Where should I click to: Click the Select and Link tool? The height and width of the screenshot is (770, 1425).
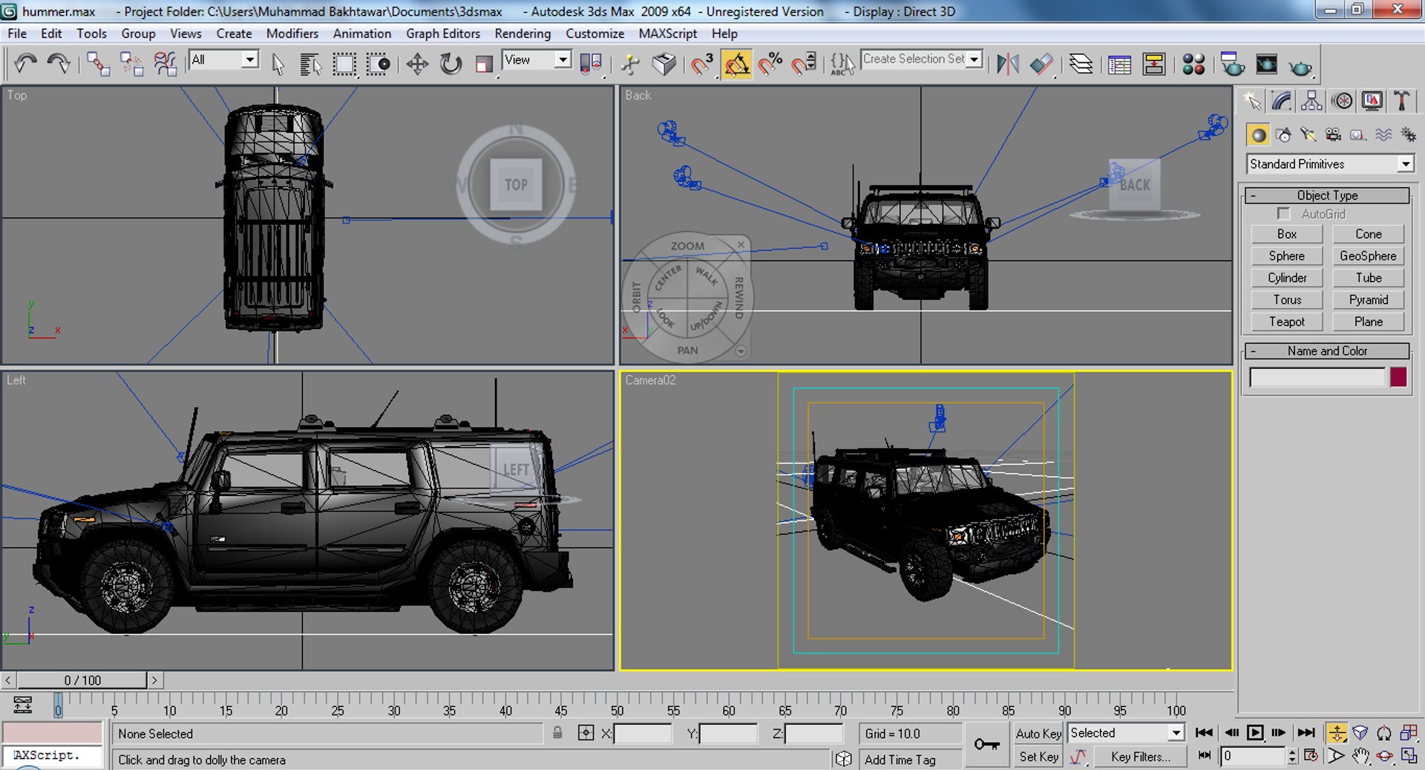pos(98,64)
